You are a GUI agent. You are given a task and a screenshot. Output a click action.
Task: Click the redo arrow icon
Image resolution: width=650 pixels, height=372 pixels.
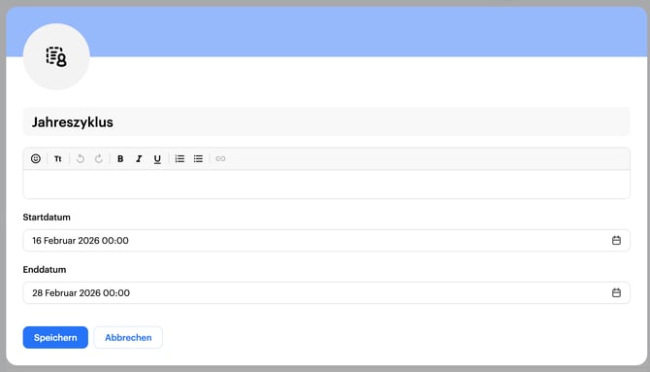pyautogui.click(x=99, y=158)
